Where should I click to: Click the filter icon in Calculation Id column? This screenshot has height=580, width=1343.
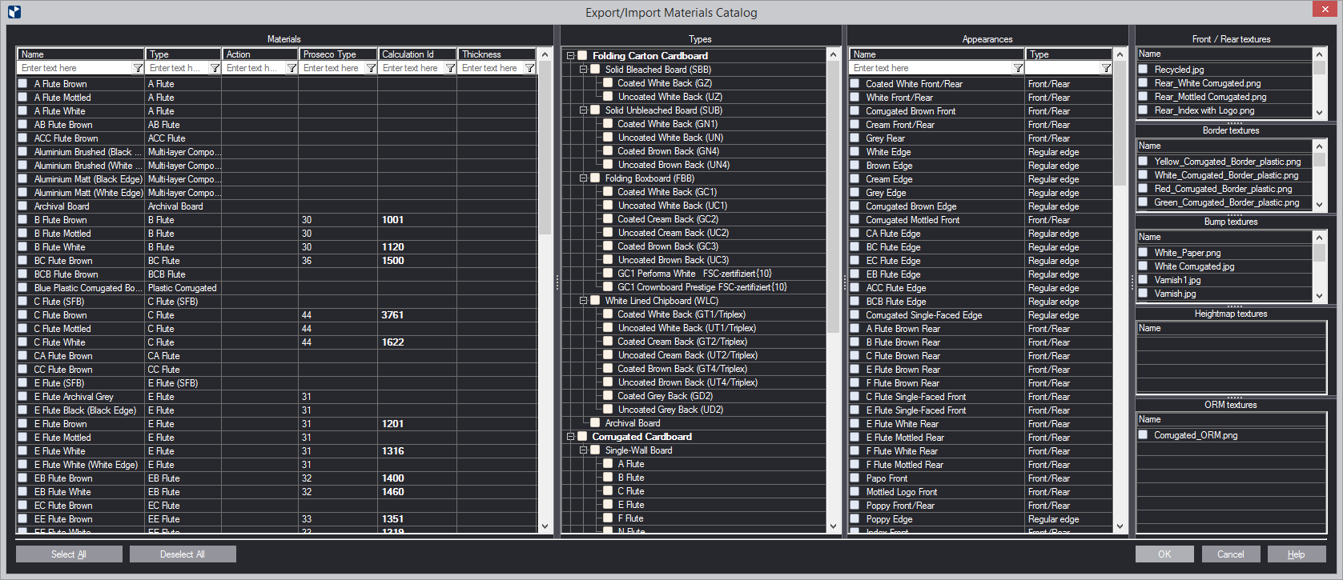click(450, 68)
